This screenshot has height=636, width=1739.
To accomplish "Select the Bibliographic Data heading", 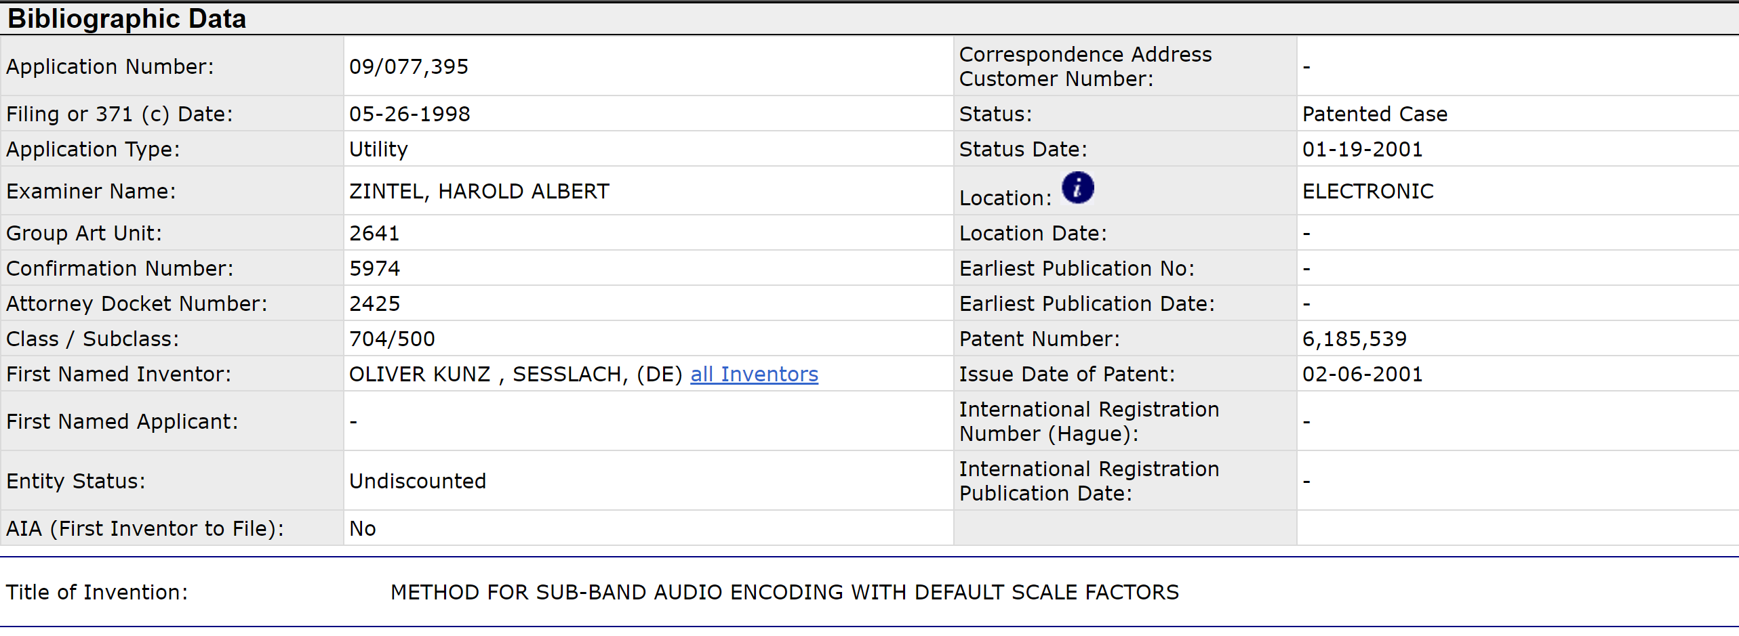I will (127, 19).
